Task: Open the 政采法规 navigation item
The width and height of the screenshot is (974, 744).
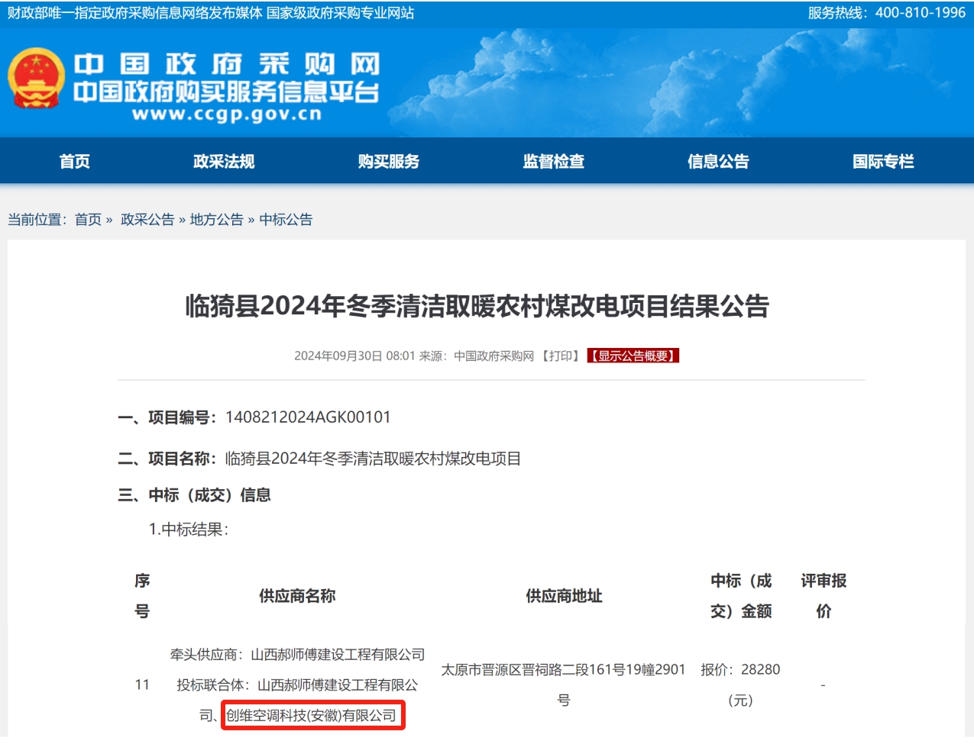Action: coord(224,161)
